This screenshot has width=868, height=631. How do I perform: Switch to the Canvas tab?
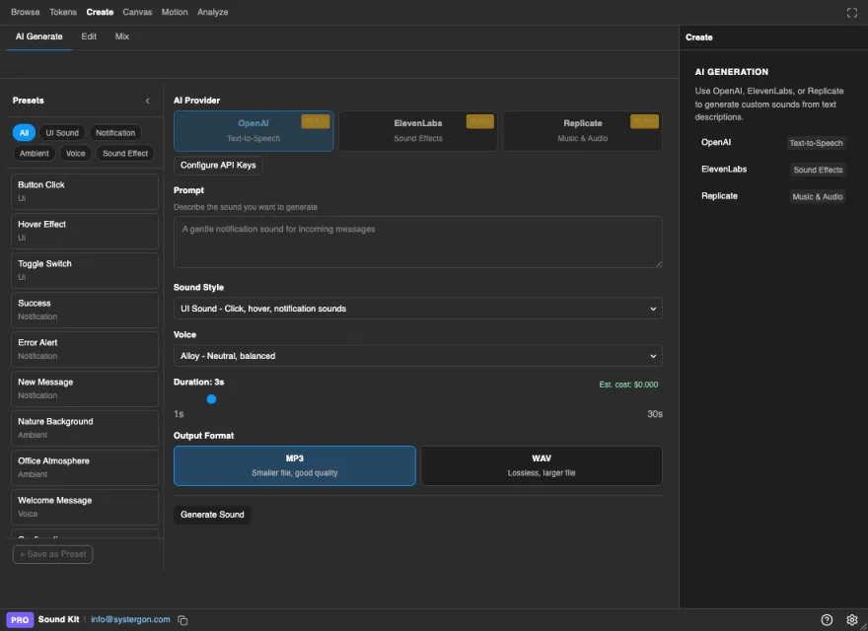click(137, 12)
